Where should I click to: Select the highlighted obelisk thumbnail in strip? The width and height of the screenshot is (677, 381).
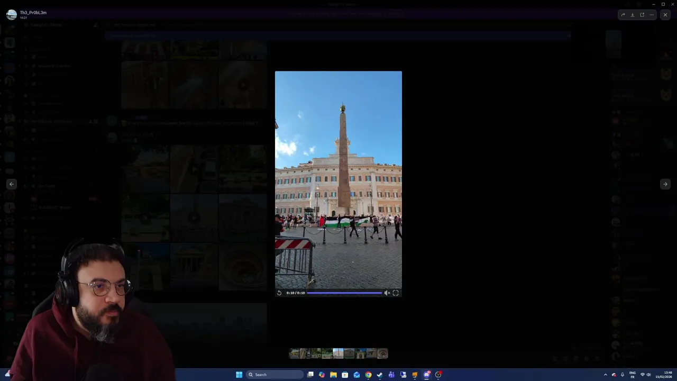point(338,353)
